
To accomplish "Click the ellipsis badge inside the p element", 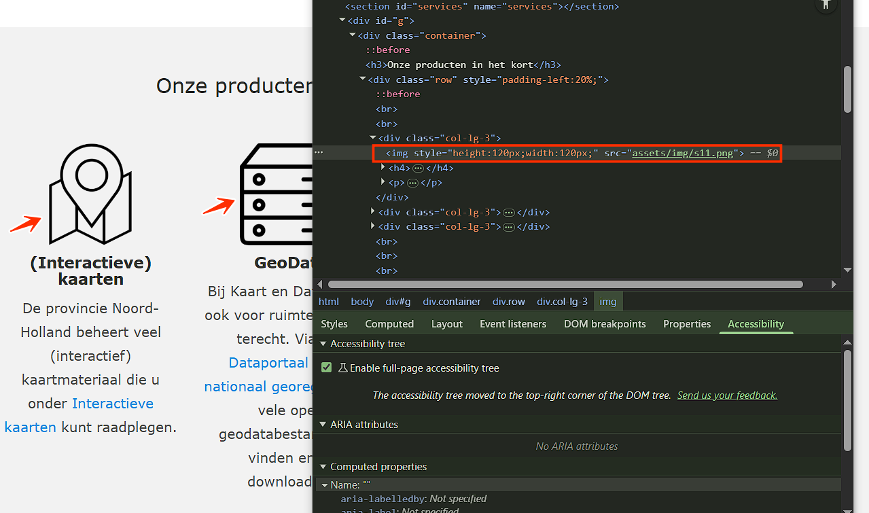I will click(412, 183).
